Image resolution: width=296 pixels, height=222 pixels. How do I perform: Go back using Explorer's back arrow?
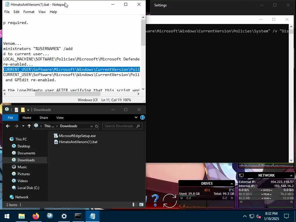coord(8,126)
